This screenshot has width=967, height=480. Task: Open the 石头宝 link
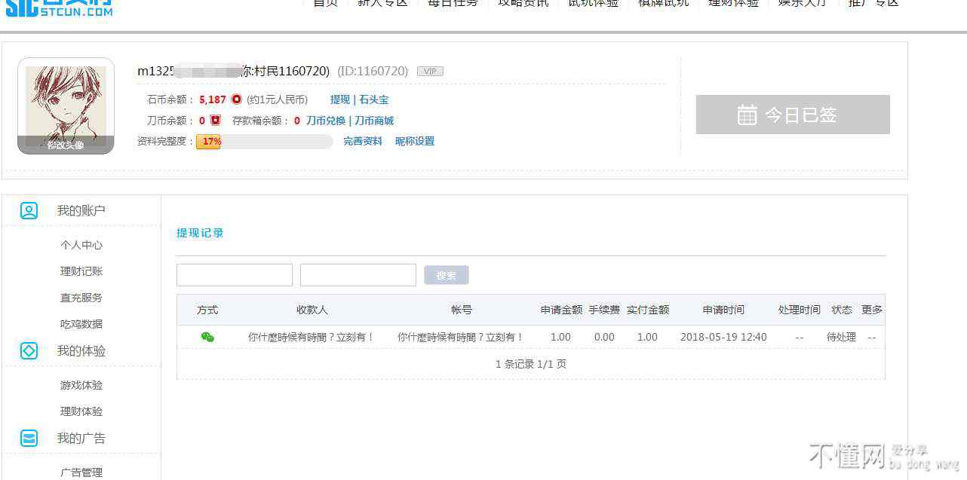[x=374, y=99]
